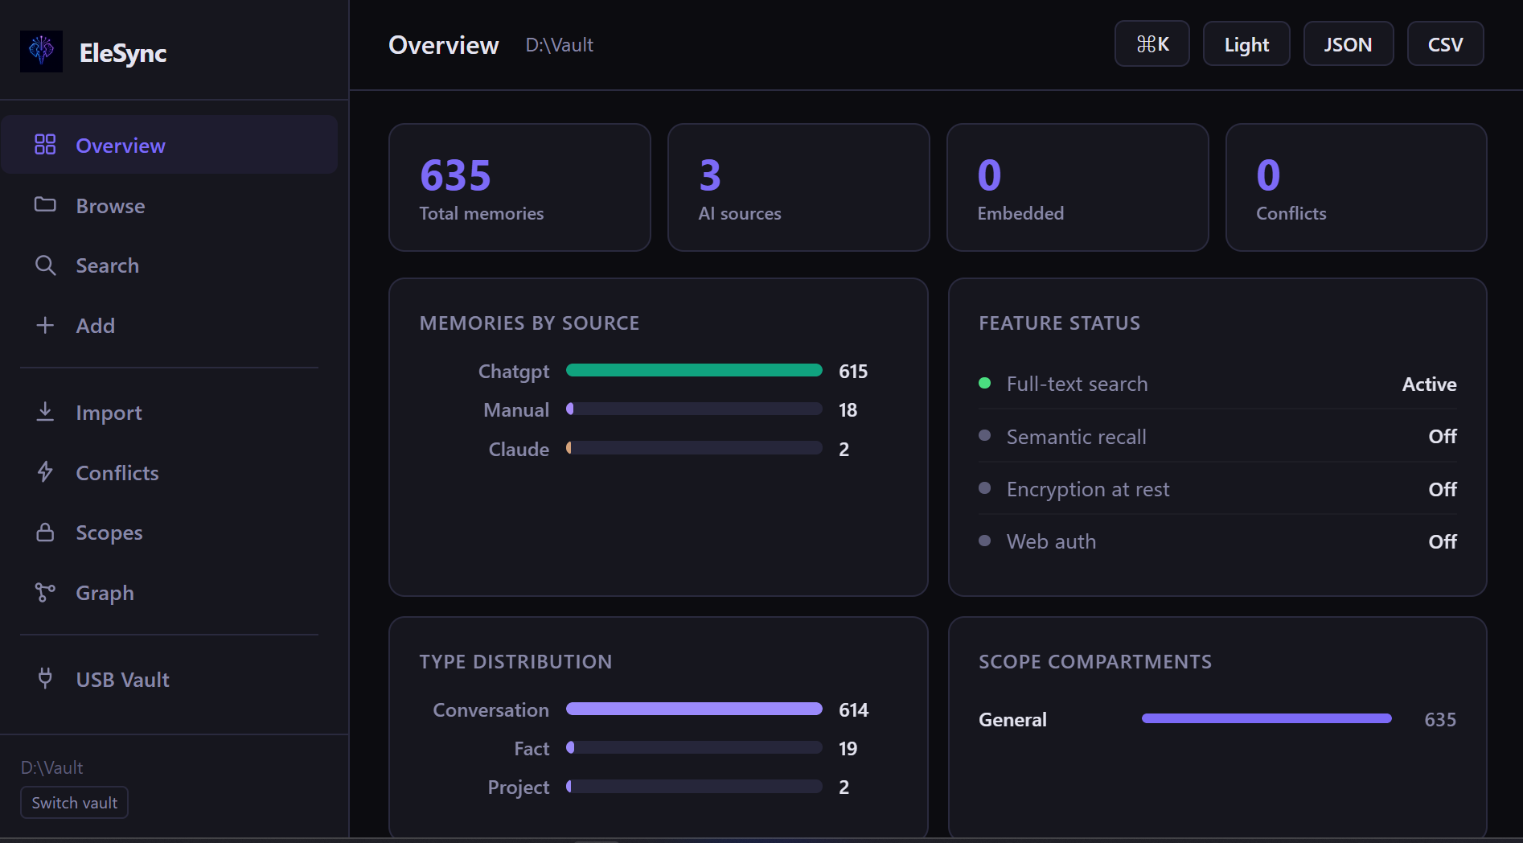This screenshot has height=843, width=1523.
Task: Click the 0 Embedded card
Action: [1078, 187]
